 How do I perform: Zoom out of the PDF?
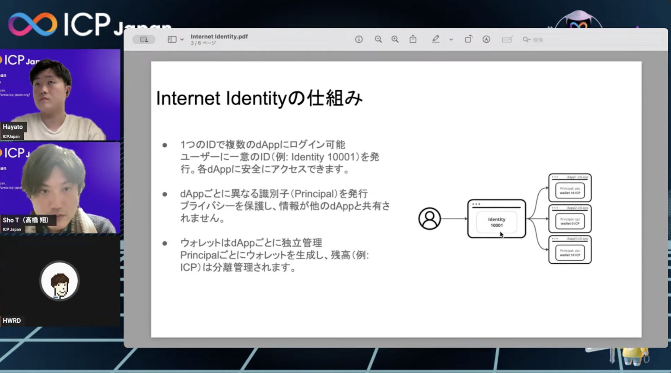tap(378, 39)
